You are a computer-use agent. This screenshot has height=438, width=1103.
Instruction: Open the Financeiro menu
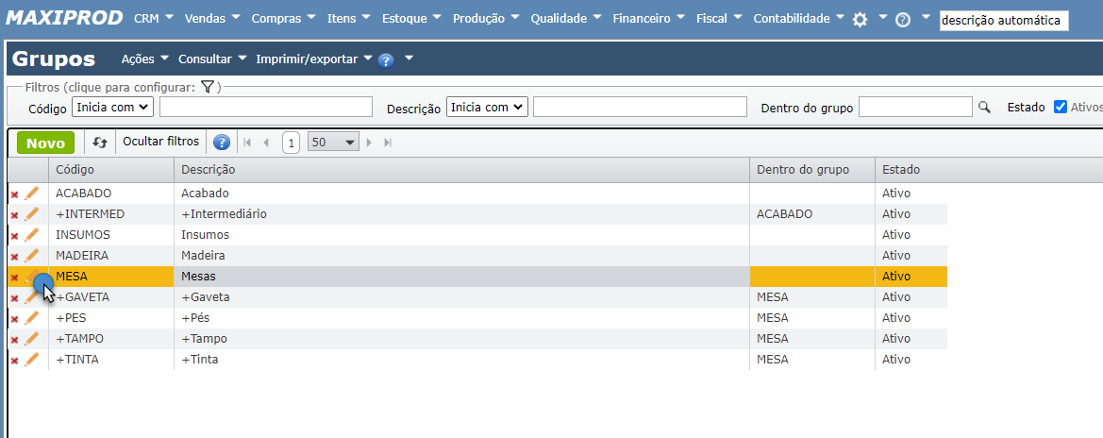648,19
